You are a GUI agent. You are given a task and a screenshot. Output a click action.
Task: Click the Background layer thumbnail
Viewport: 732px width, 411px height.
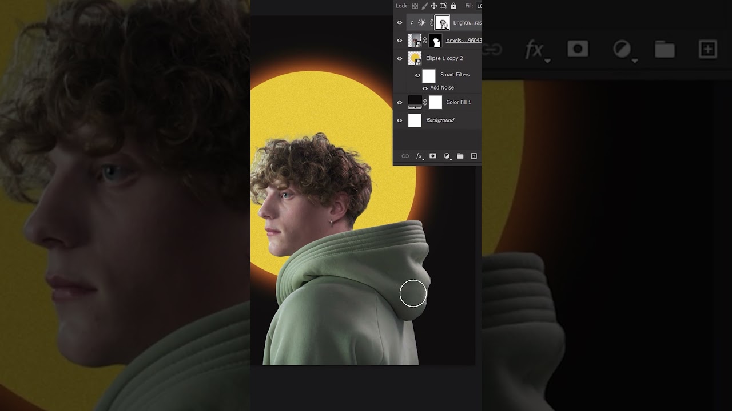pos(415,120)
